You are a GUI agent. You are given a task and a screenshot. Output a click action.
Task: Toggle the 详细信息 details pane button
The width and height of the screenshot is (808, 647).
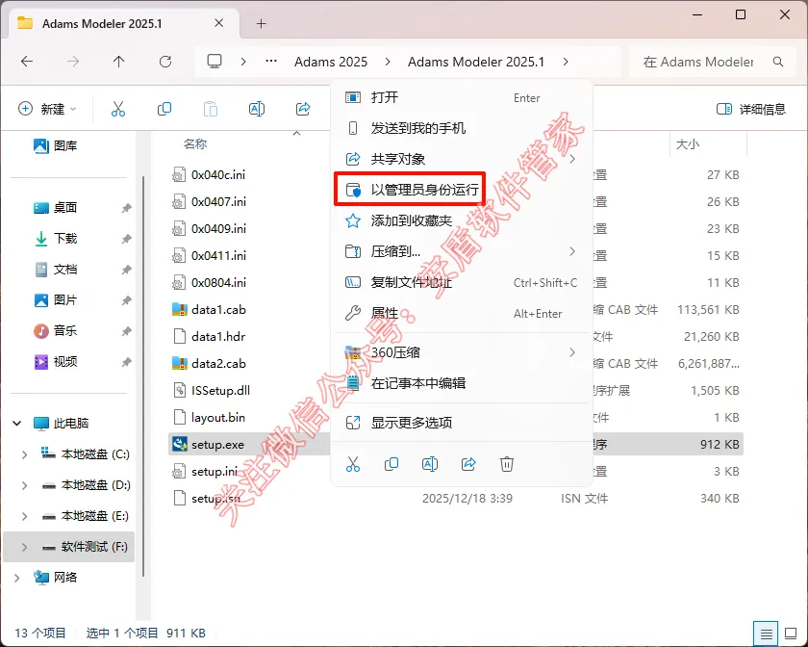(x=751, y=109)
